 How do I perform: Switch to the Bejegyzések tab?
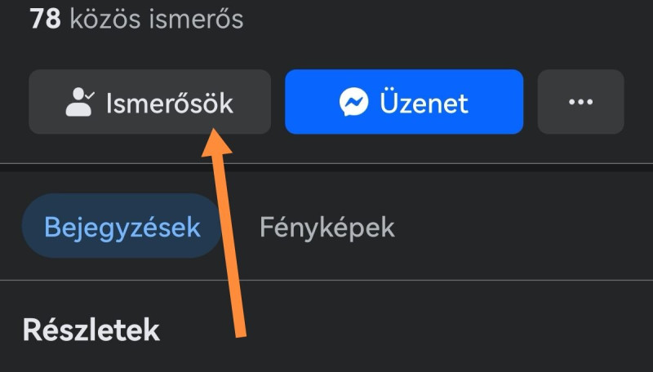pos(122,226)
